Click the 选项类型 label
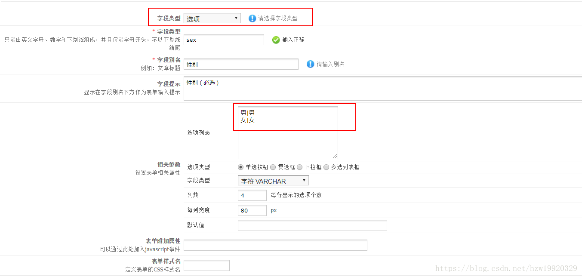The height and width of the screenshot is (277, 582). click(x=198, y=167)
